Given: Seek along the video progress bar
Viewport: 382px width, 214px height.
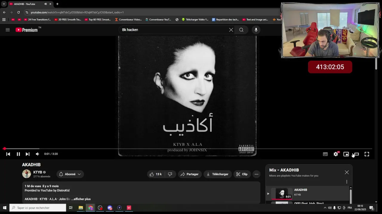Looking at the screenshot, I should pos(188,149).
